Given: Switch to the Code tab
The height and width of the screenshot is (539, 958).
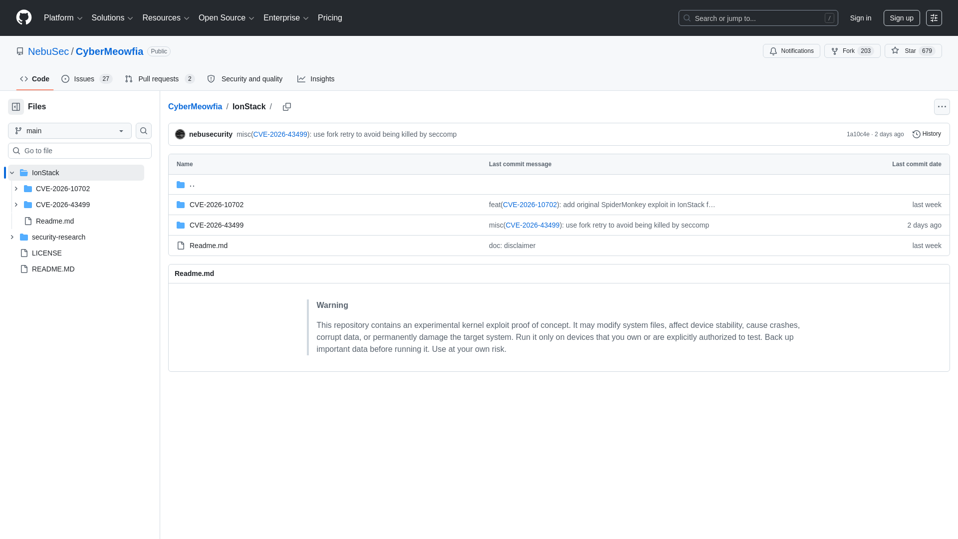Looking at the screenshot, I should pos(35,79).
